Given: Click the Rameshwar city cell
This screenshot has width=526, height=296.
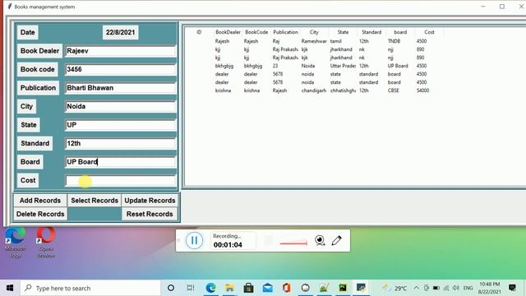Looking at the screenshot, I should (x=314, y=41).
